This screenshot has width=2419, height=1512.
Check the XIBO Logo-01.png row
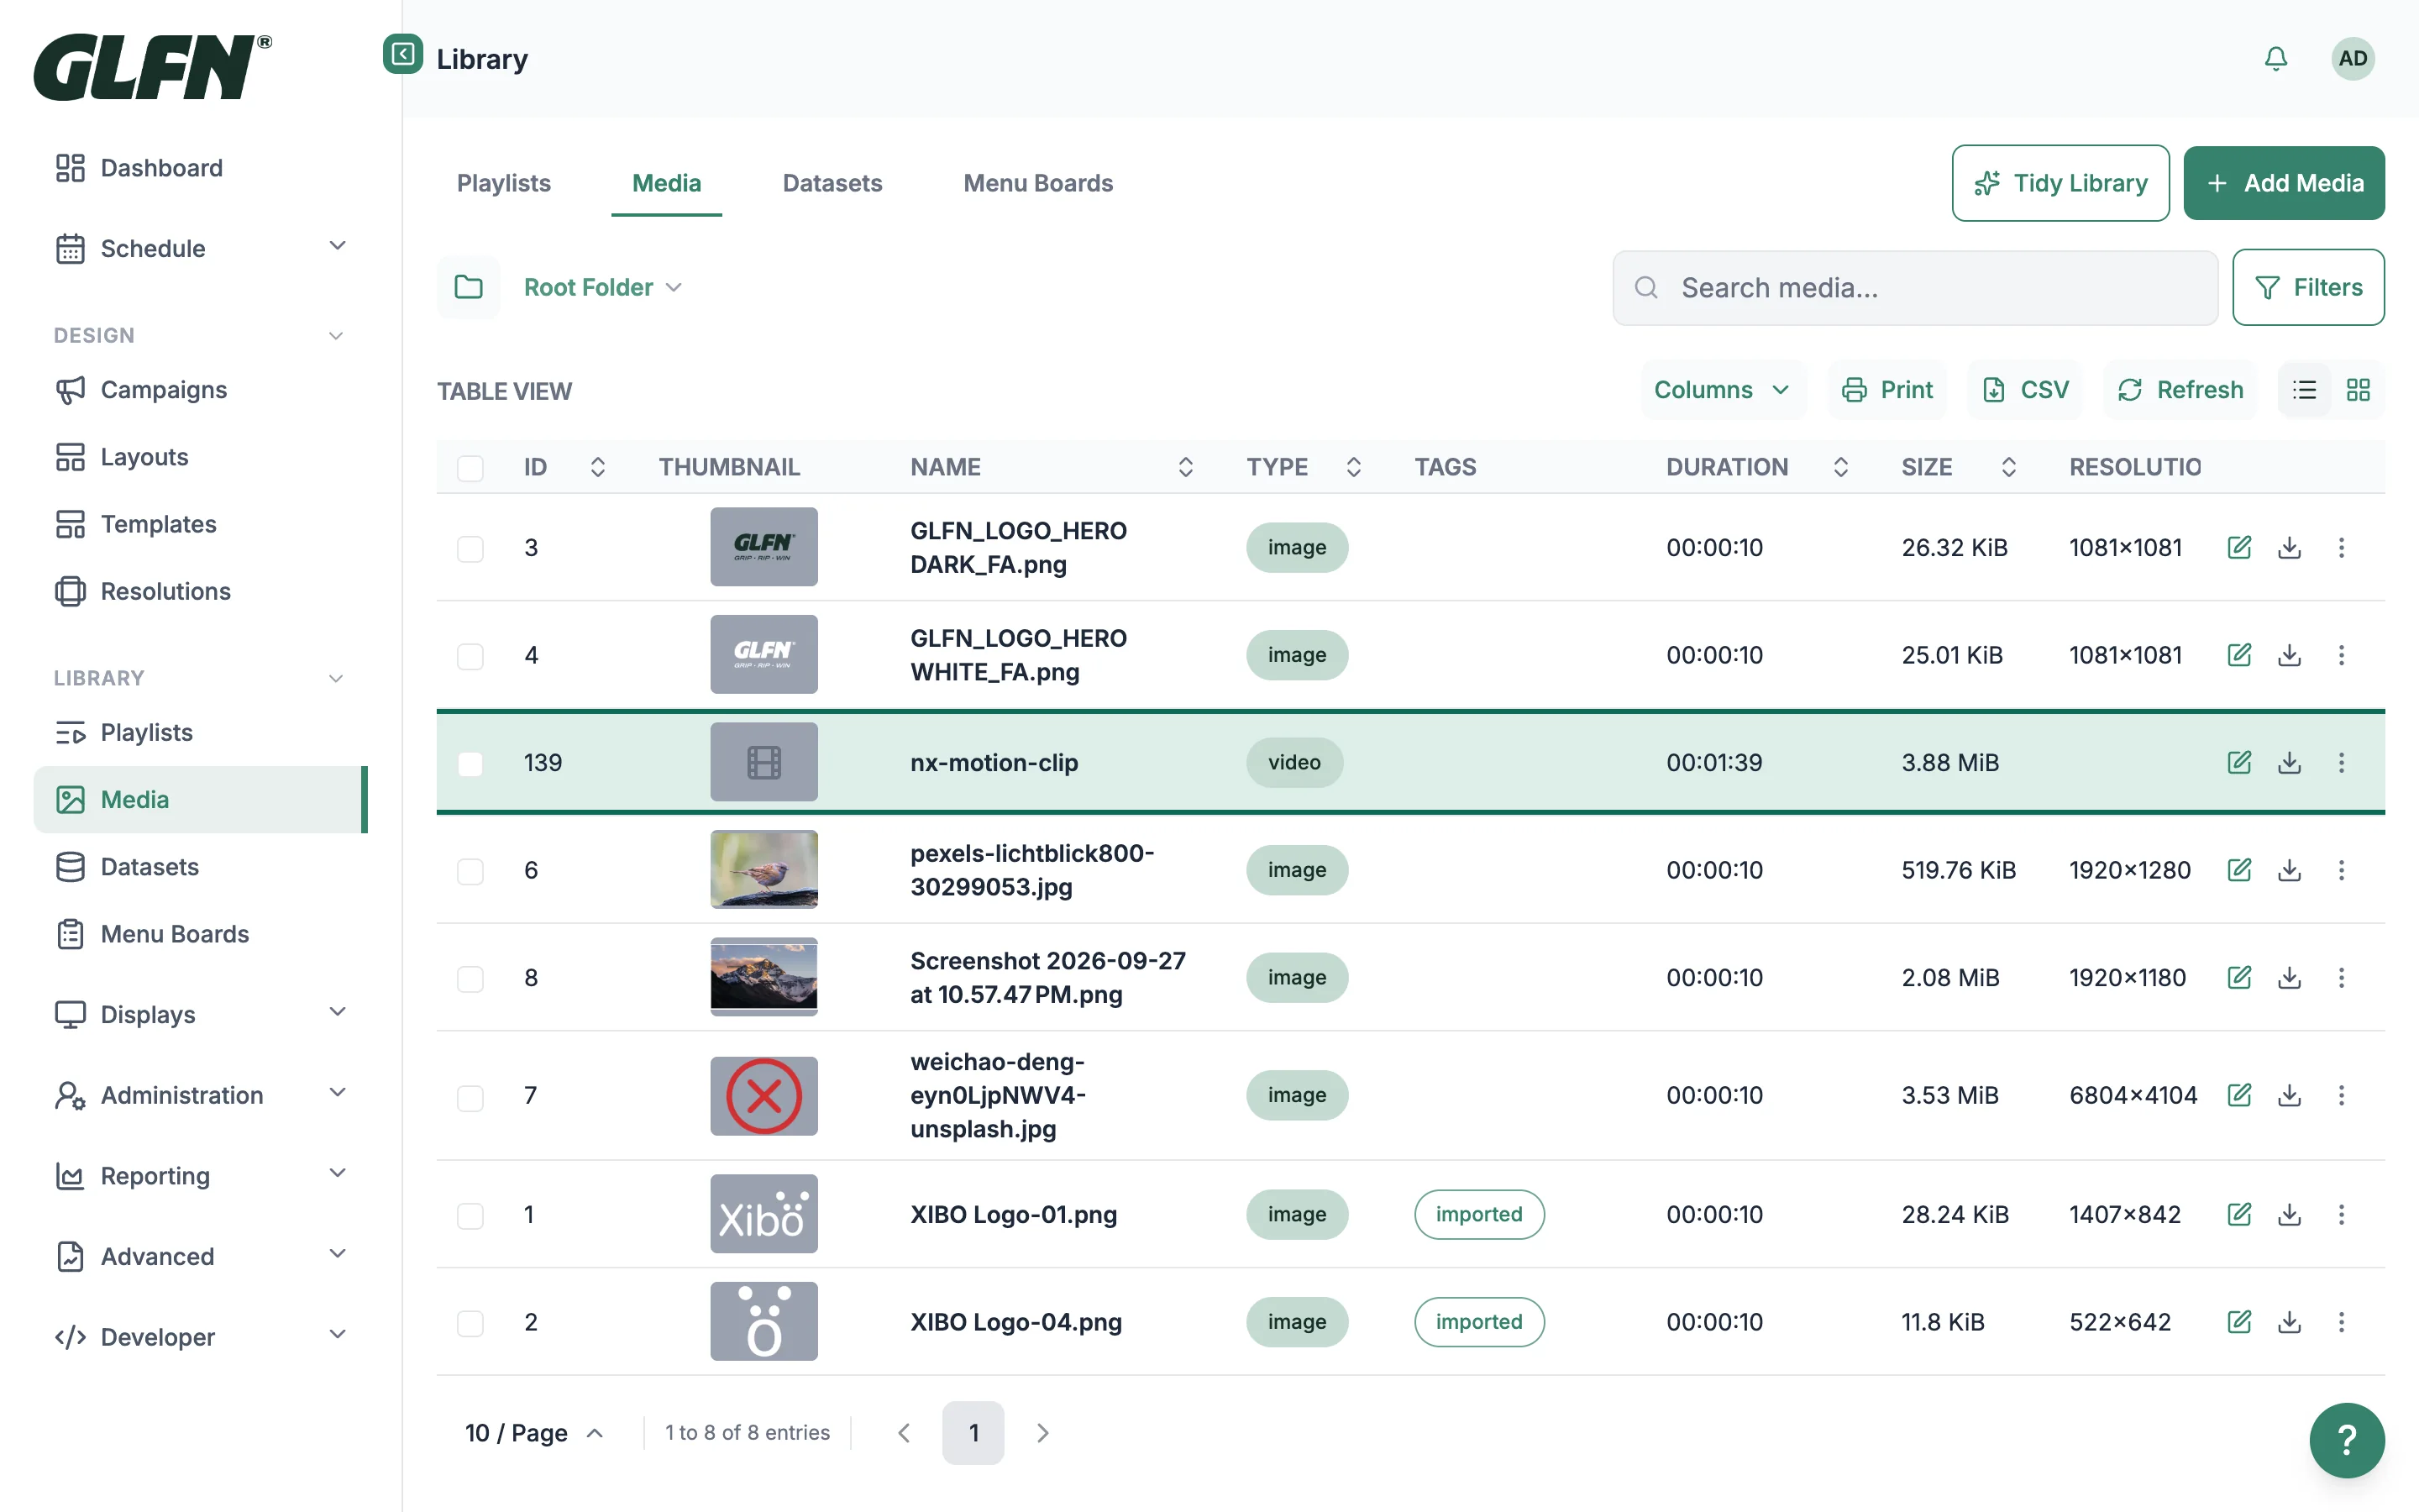[470, 1216]
